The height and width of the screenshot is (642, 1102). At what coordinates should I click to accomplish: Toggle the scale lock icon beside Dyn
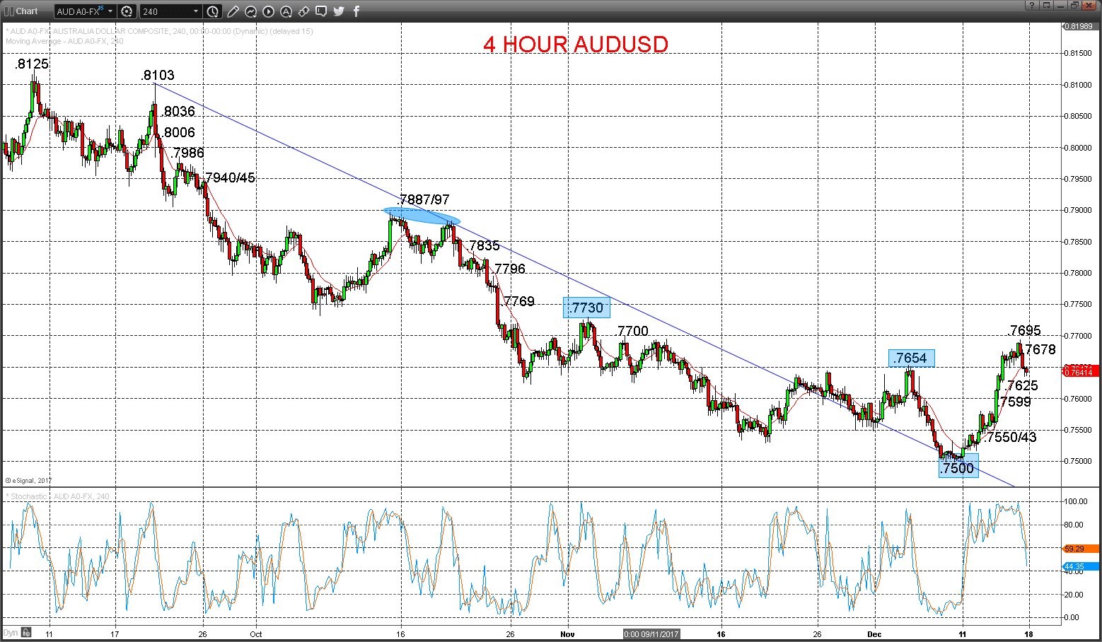26,633
